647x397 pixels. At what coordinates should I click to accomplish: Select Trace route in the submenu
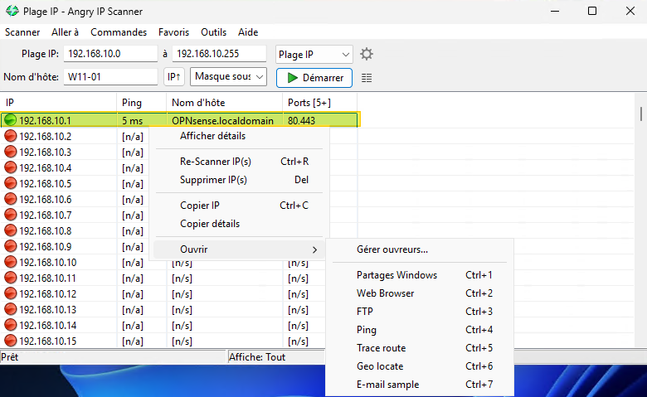(381, 348)
